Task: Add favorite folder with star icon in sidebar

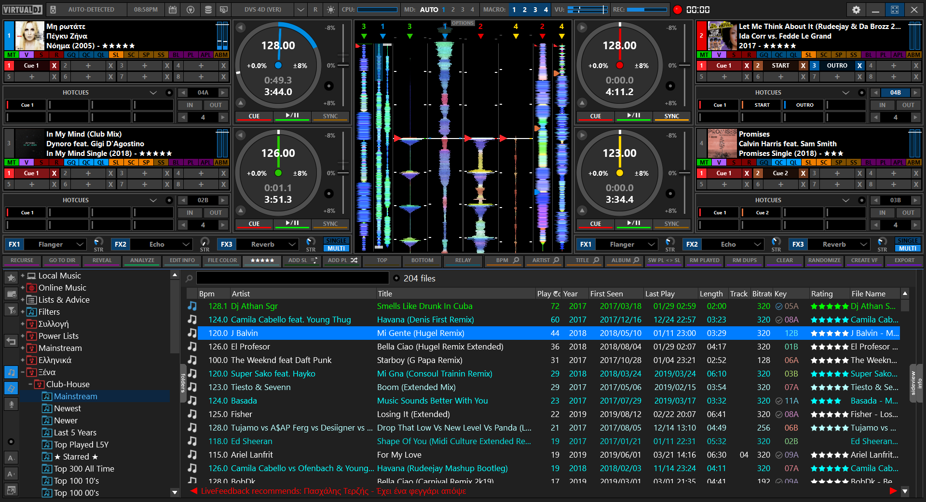Action: pyautogui.click(x=11, y=278)
